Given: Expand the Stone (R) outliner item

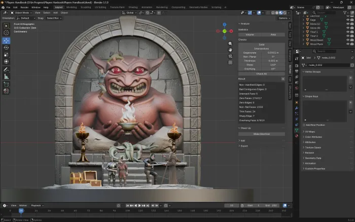Looking at the screenshot, I should pyautogui.click(x=303, y=28).
